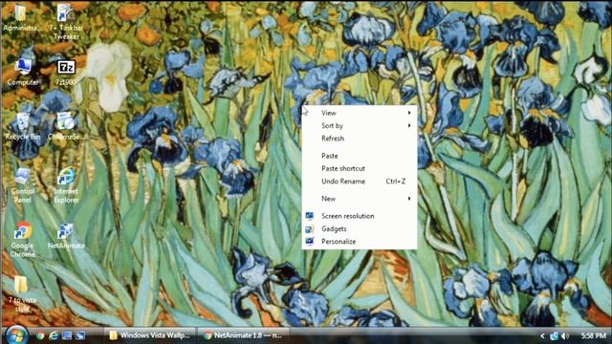Select the Recycle Bin icon
Viewport: 612px width, 344px height.
[x=23, y=127]
